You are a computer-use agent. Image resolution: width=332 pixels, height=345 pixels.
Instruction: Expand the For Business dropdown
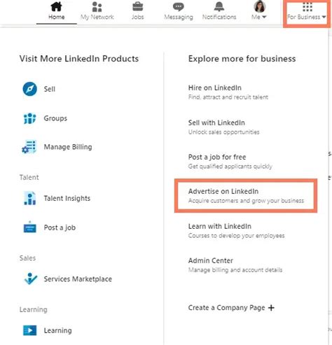pyautogui.click(x=307, y=11)
